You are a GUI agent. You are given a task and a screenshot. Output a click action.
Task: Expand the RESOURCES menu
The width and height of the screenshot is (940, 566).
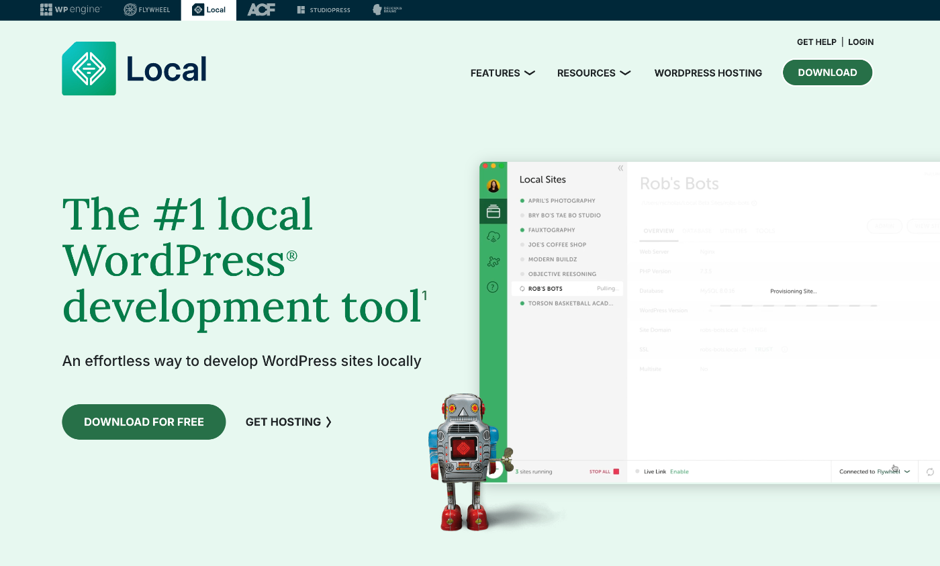(x=594, y=73)
